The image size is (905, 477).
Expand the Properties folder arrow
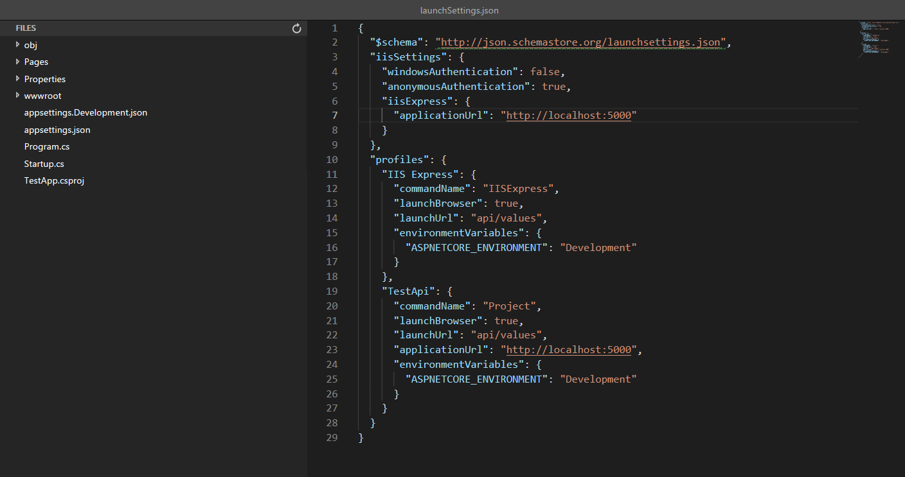(18, 79)
